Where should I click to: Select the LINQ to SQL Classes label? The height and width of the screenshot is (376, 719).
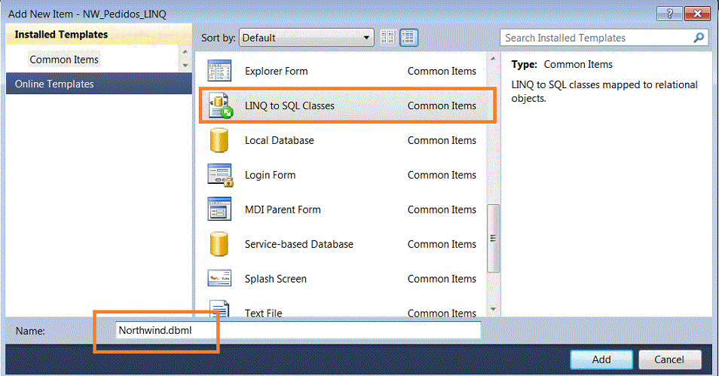point(290,105)
